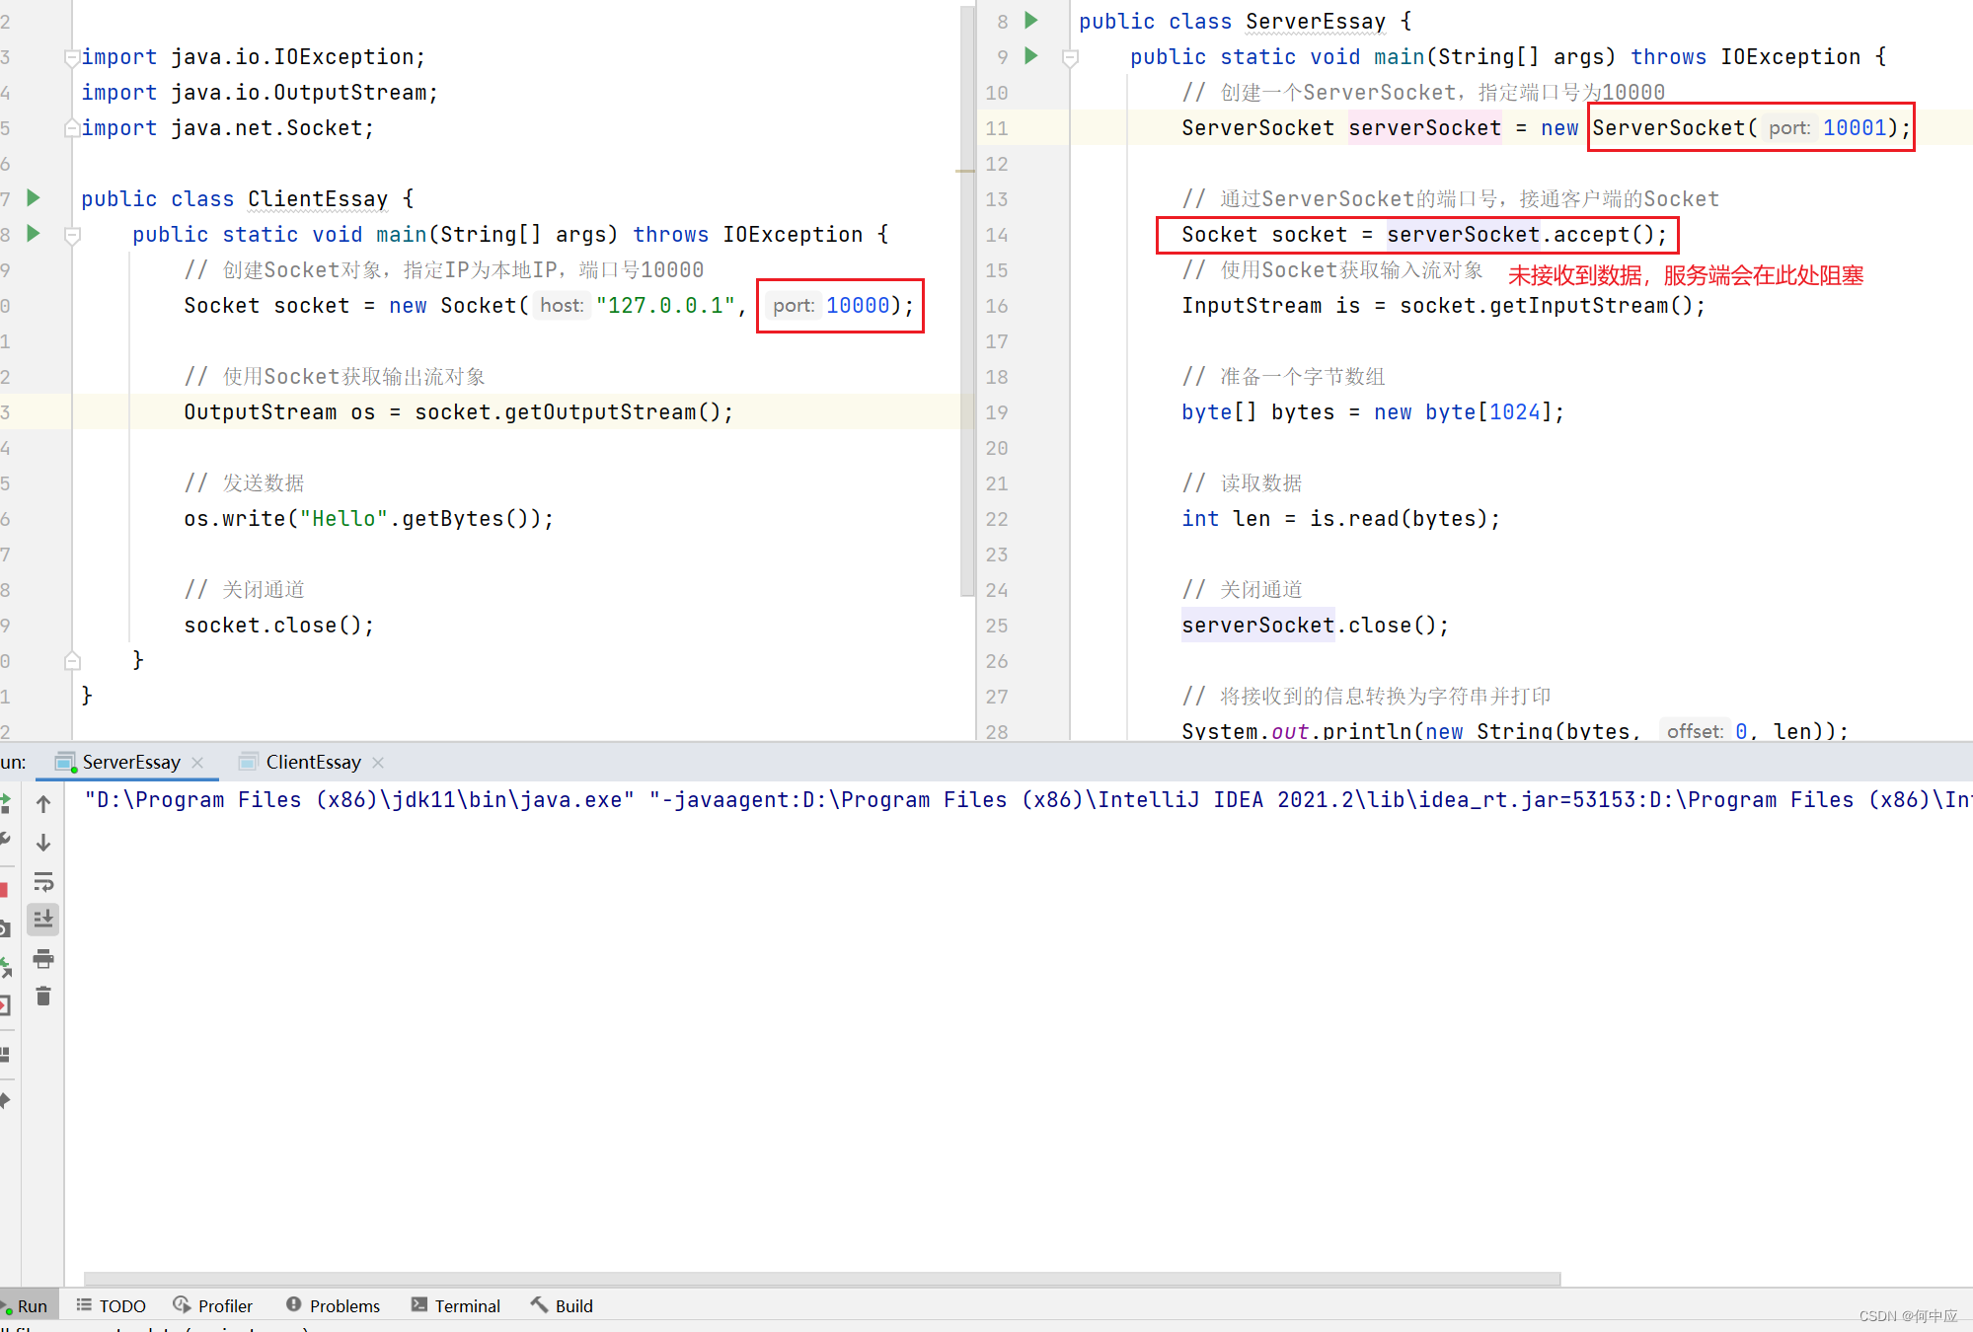Click the Print console output icon

coord(43,958)
